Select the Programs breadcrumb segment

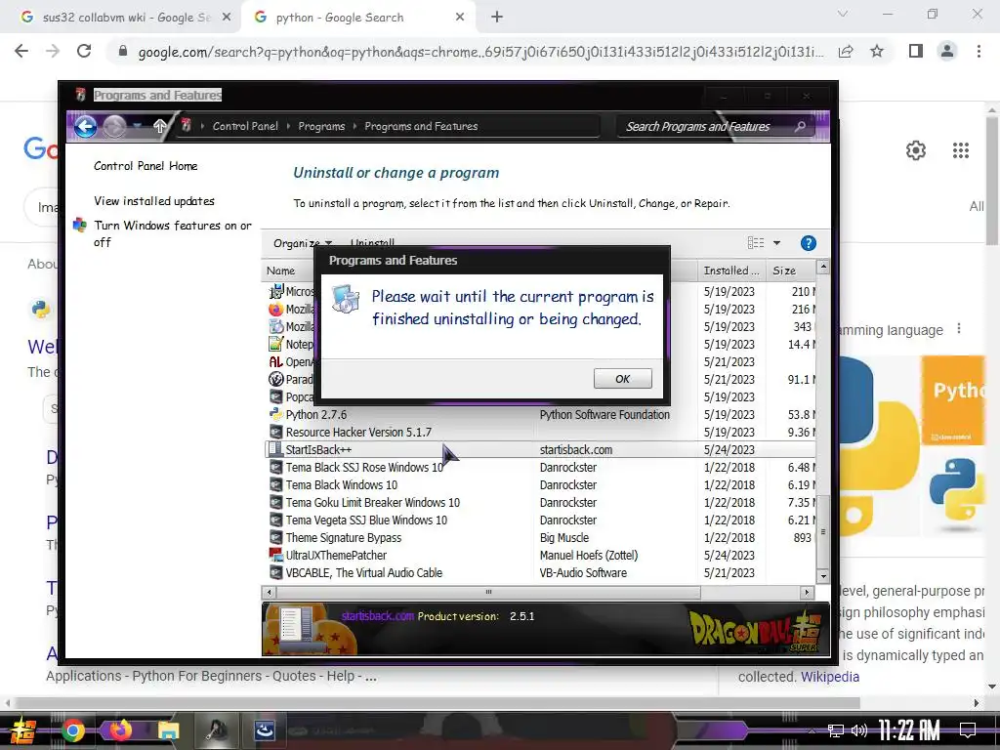(x=321, y=126)
